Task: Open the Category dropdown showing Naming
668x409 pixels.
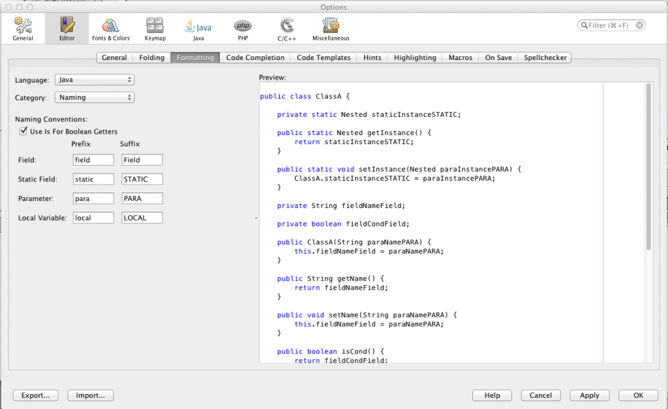Action: (x=94, y=97)
